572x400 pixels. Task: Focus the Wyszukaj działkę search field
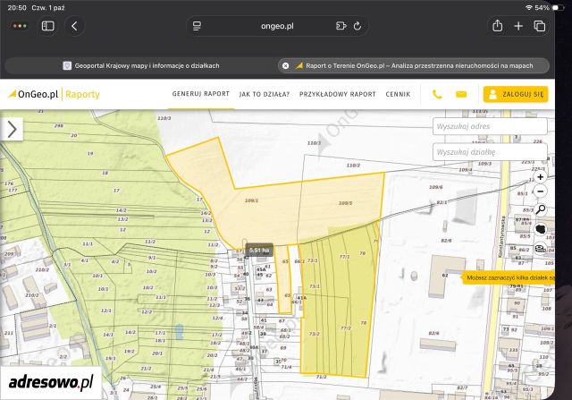click(x=490, y=152)
